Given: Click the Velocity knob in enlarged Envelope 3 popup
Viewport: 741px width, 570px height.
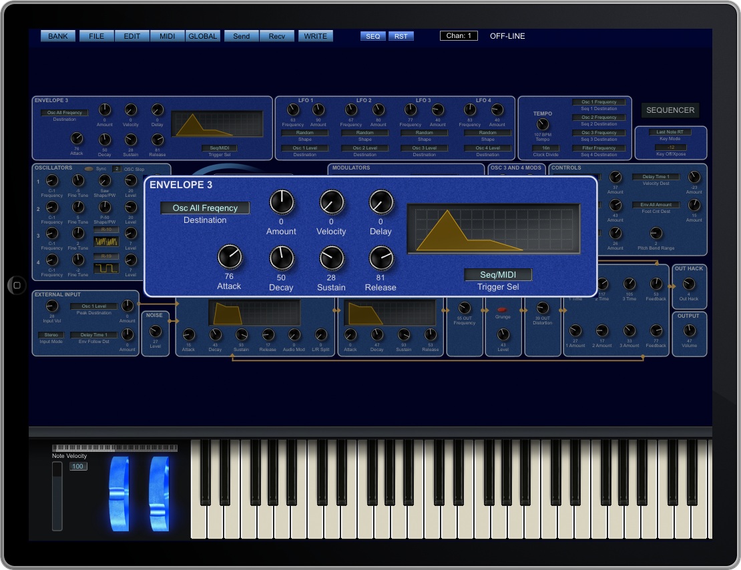Looking at the screenshot, I should [332, 202].
